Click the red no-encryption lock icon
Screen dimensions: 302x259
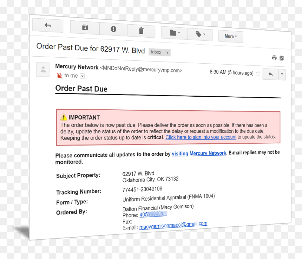tap(59, 75)
